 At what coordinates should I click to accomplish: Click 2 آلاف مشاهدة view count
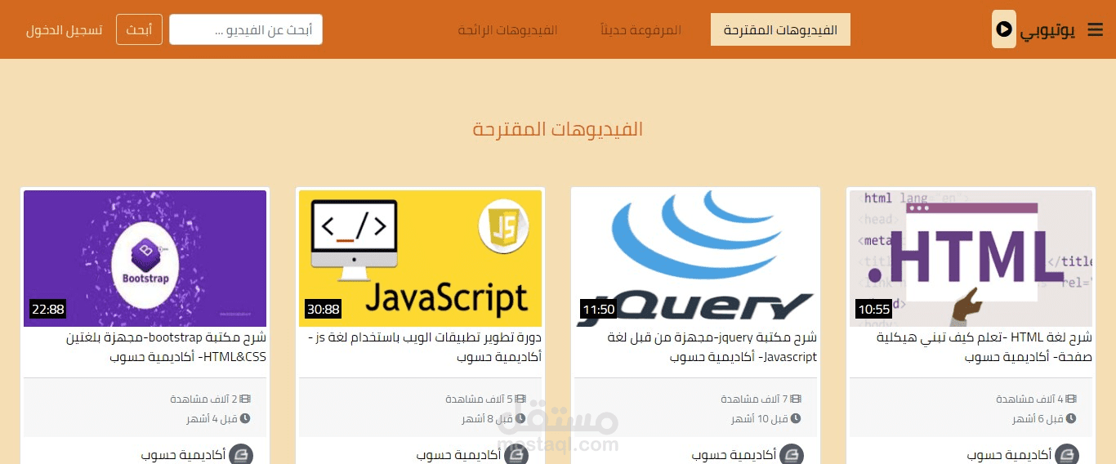[203, 399]
